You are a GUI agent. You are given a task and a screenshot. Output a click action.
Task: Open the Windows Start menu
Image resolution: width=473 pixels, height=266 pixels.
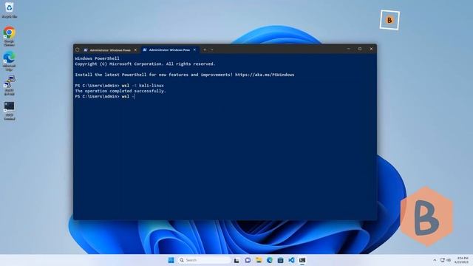click(171, 260)
